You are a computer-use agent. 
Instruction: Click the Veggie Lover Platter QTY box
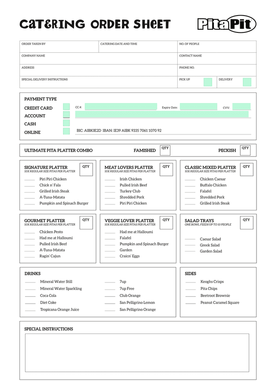tap(166, 223)
